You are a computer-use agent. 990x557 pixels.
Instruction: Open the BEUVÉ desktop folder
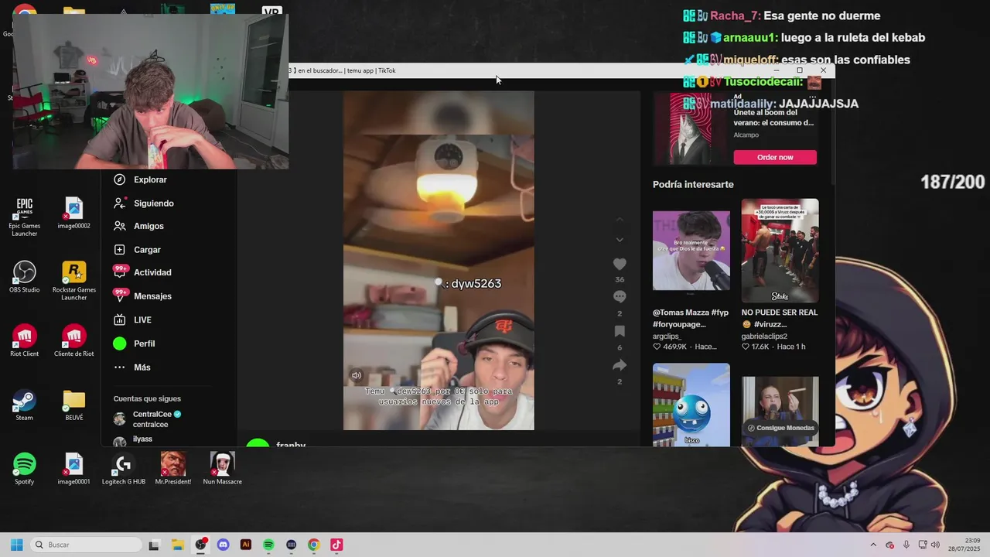[x=73, y=405]
